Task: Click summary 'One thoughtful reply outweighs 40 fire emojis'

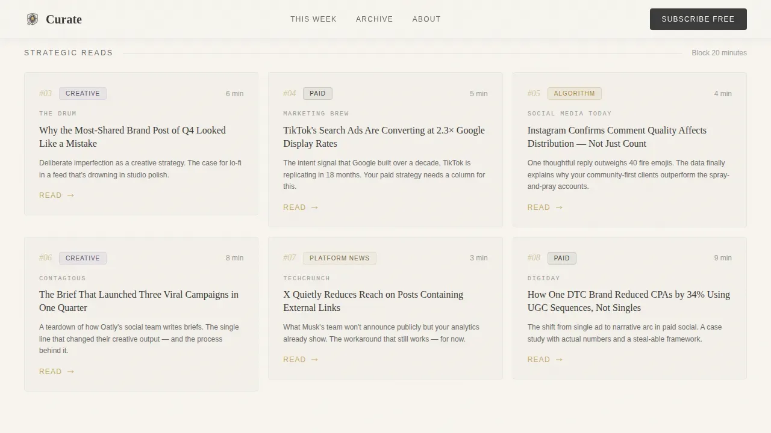Action: pos(628,174)
